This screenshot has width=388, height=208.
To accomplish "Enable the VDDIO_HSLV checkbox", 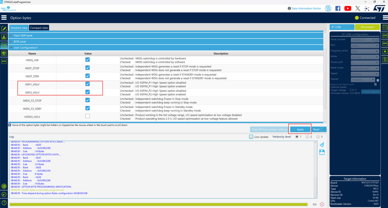I will 88,116.
